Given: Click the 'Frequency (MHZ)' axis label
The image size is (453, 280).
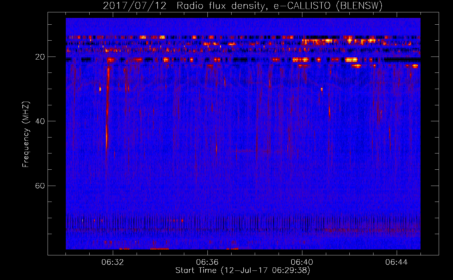Looking at the screenshot, I should [x=26, y=135].
